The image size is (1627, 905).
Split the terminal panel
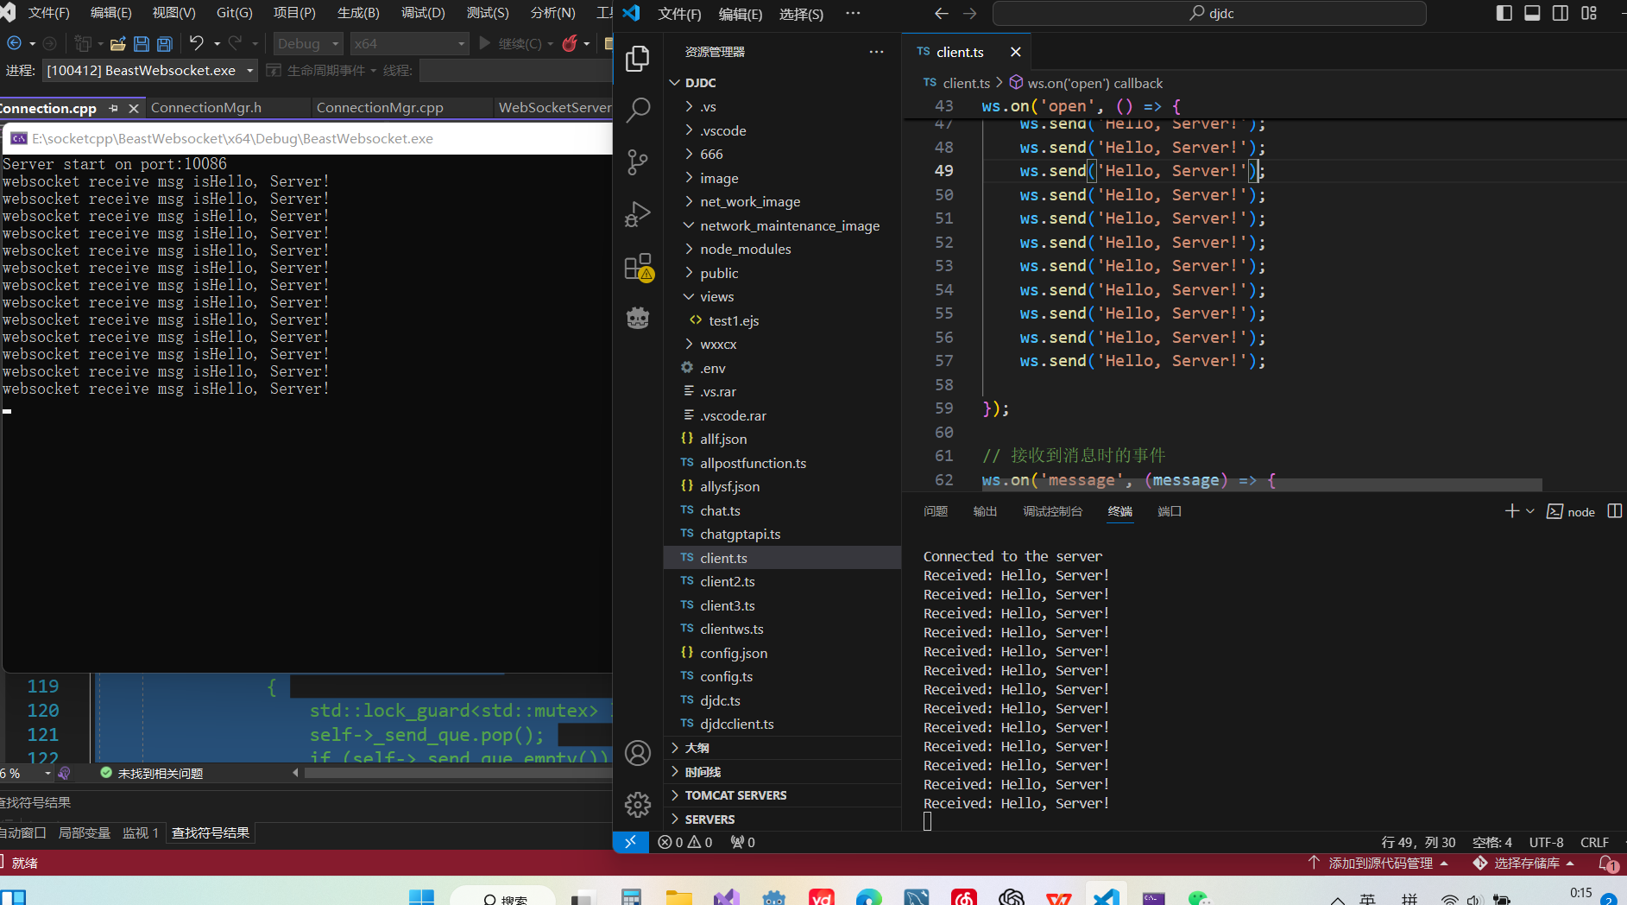pos(1615,511)
